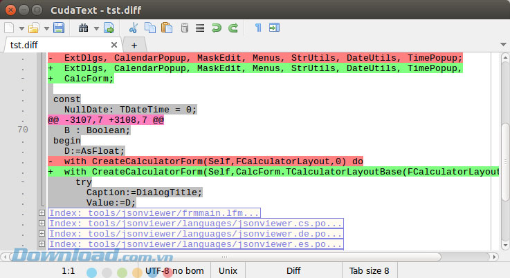The image size is (510, 278).
Task: Delete selection with the trash icon
Action: coord(185,28)
